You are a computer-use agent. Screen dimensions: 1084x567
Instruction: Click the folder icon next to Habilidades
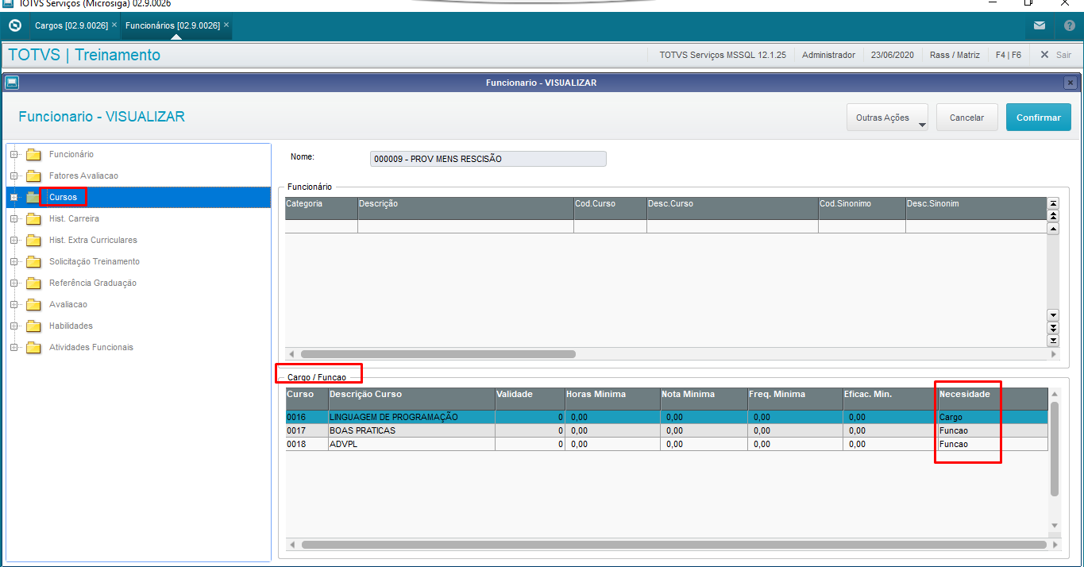tap(33, 326)
